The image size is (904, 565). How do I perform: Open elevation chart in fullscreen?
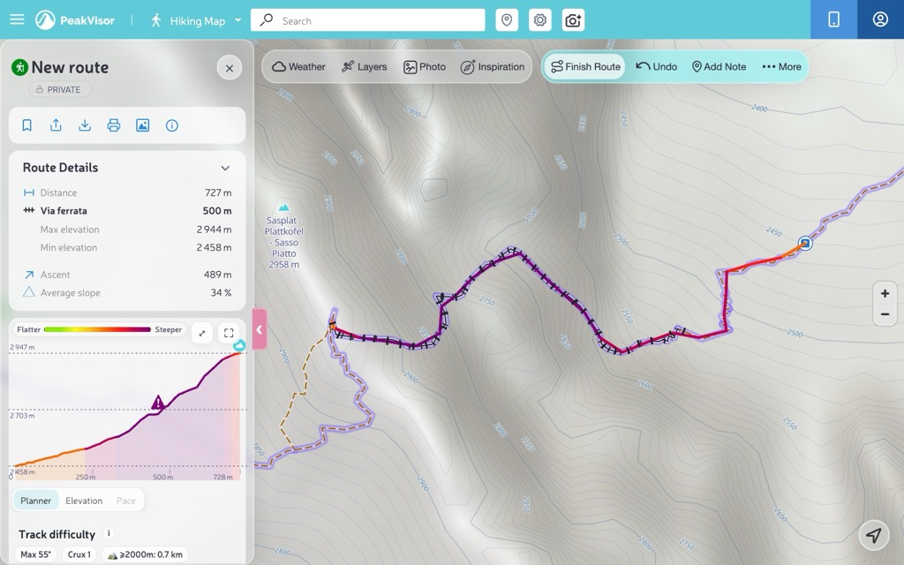coord(229,333)
